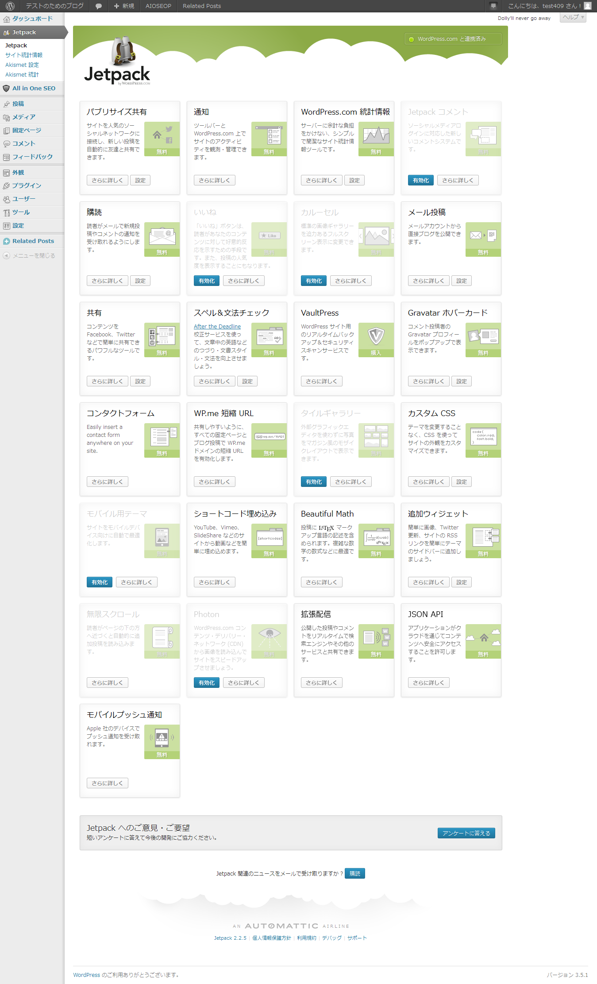Click the 購読 newsletter subscribe button

point(355,873)
